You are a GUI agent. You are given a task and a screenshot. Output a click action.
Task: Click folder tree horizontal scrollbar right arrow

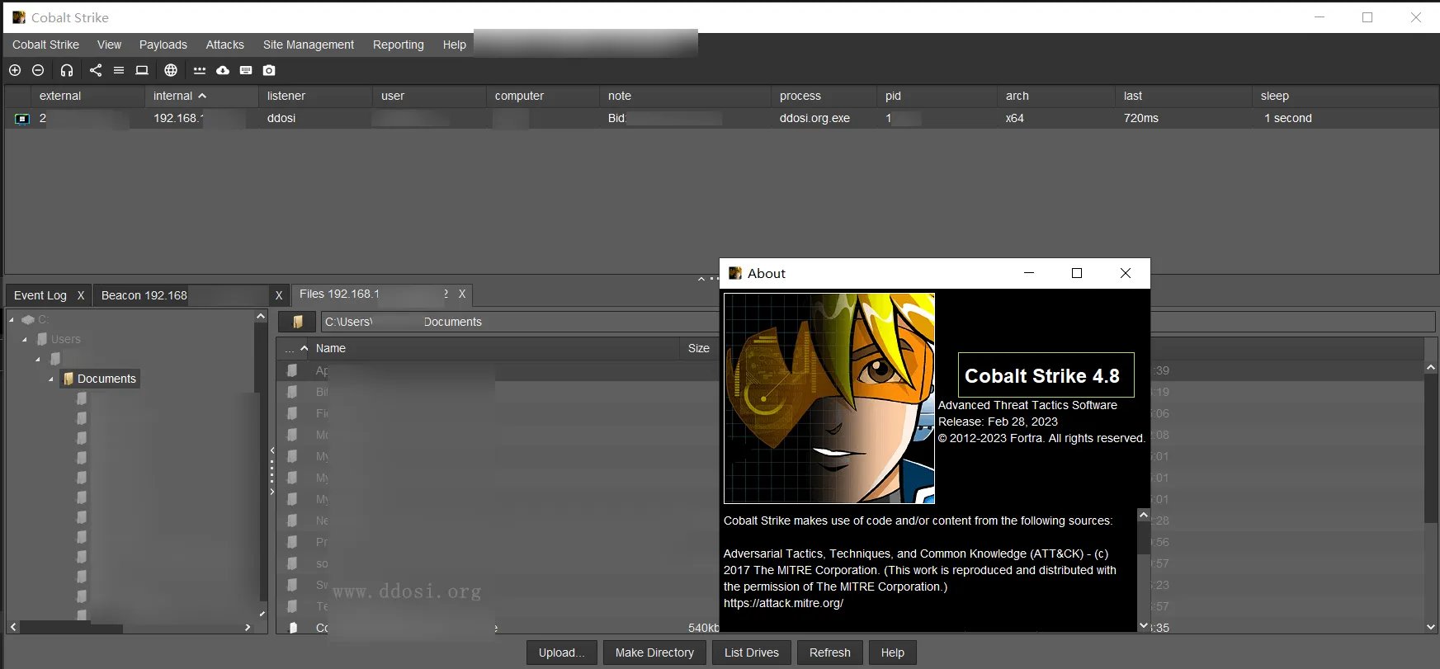[248, 628]
